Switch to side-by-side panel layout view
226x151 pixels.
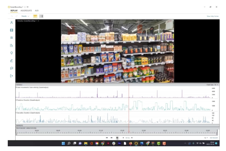click(x=41, y=16)
